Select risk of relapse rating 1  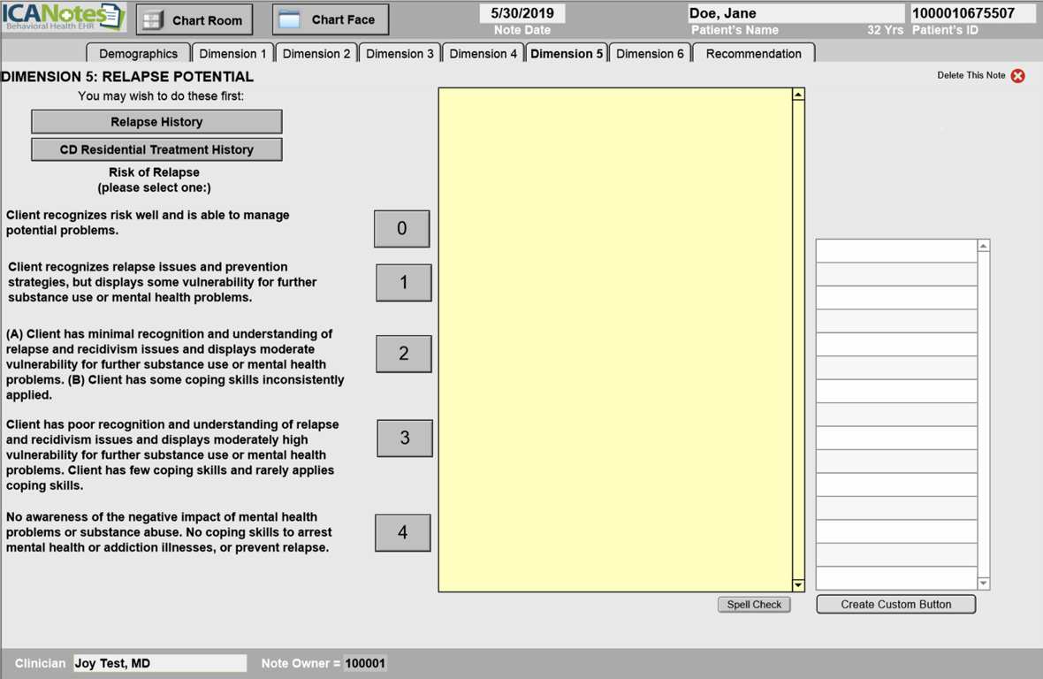click(x=403, y=283)
